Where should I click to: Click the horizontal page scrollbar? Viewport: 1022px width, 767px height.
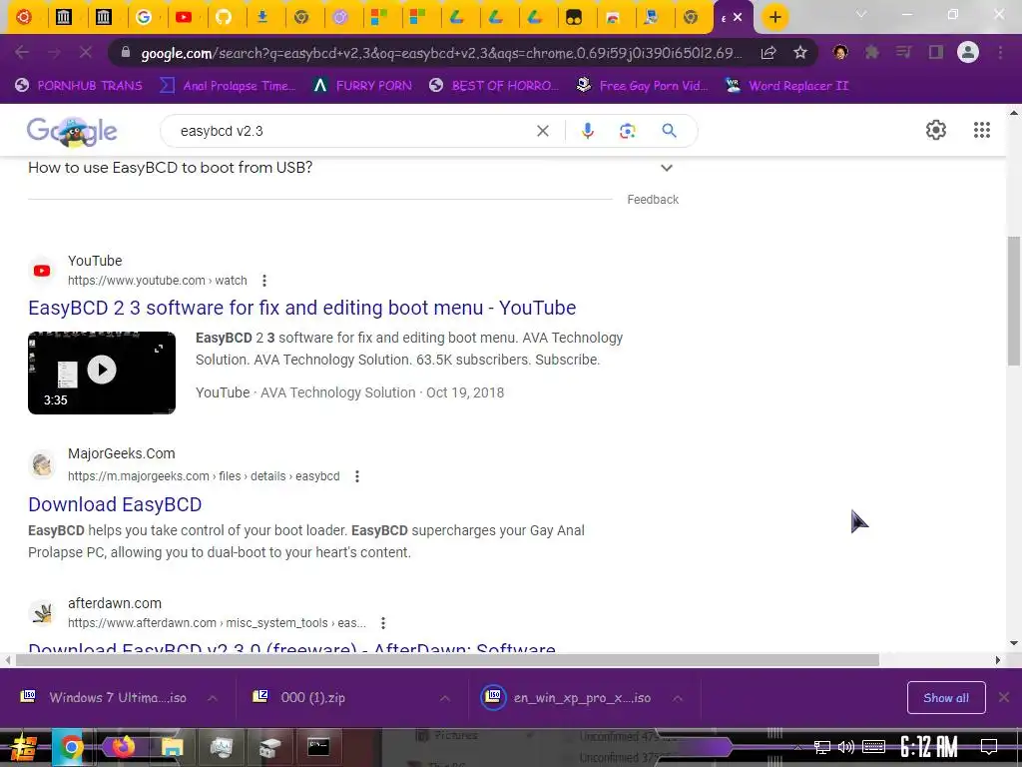pos(447,660)
